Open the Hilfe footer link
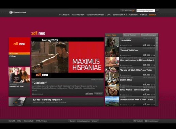The height and width of the screenshot is (129, 176). pyautogui.click(x=19, y=121)
